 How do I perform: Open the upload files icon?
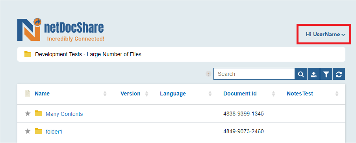313,74
